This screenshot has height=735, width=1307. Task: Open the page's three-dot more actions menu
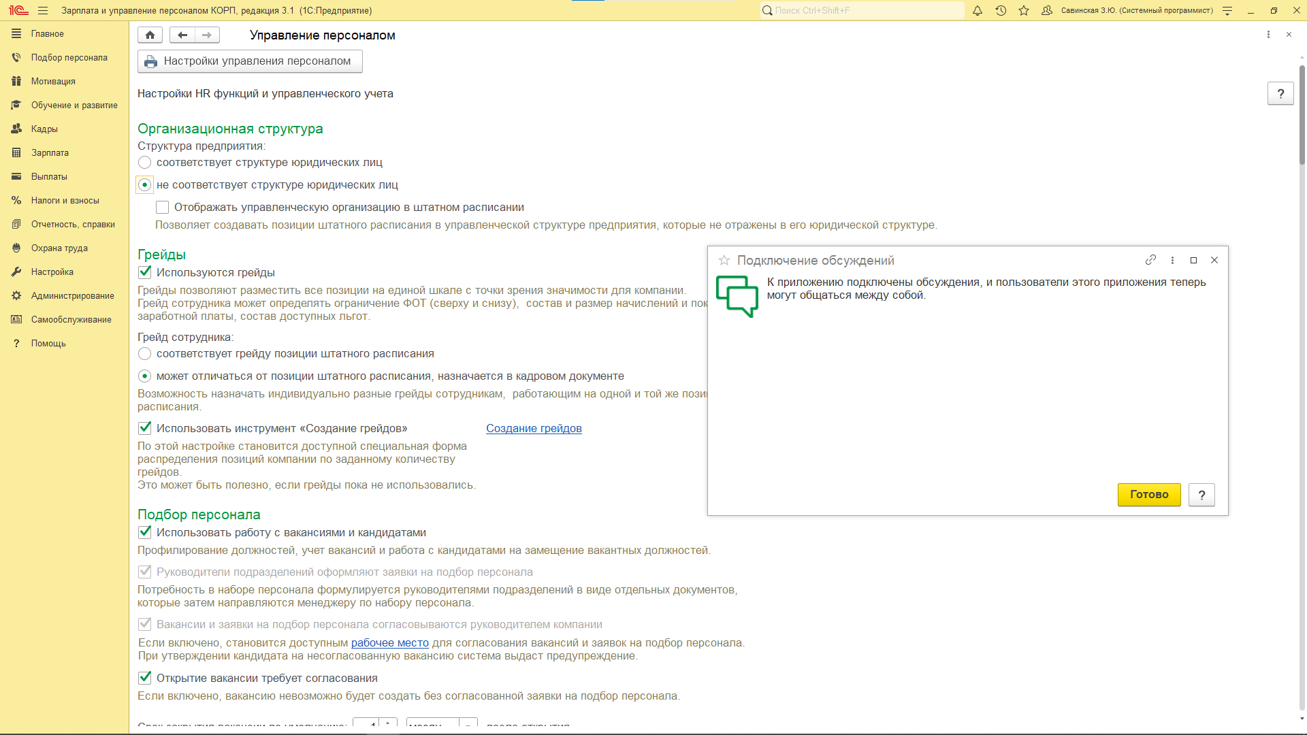(1268, 35)
